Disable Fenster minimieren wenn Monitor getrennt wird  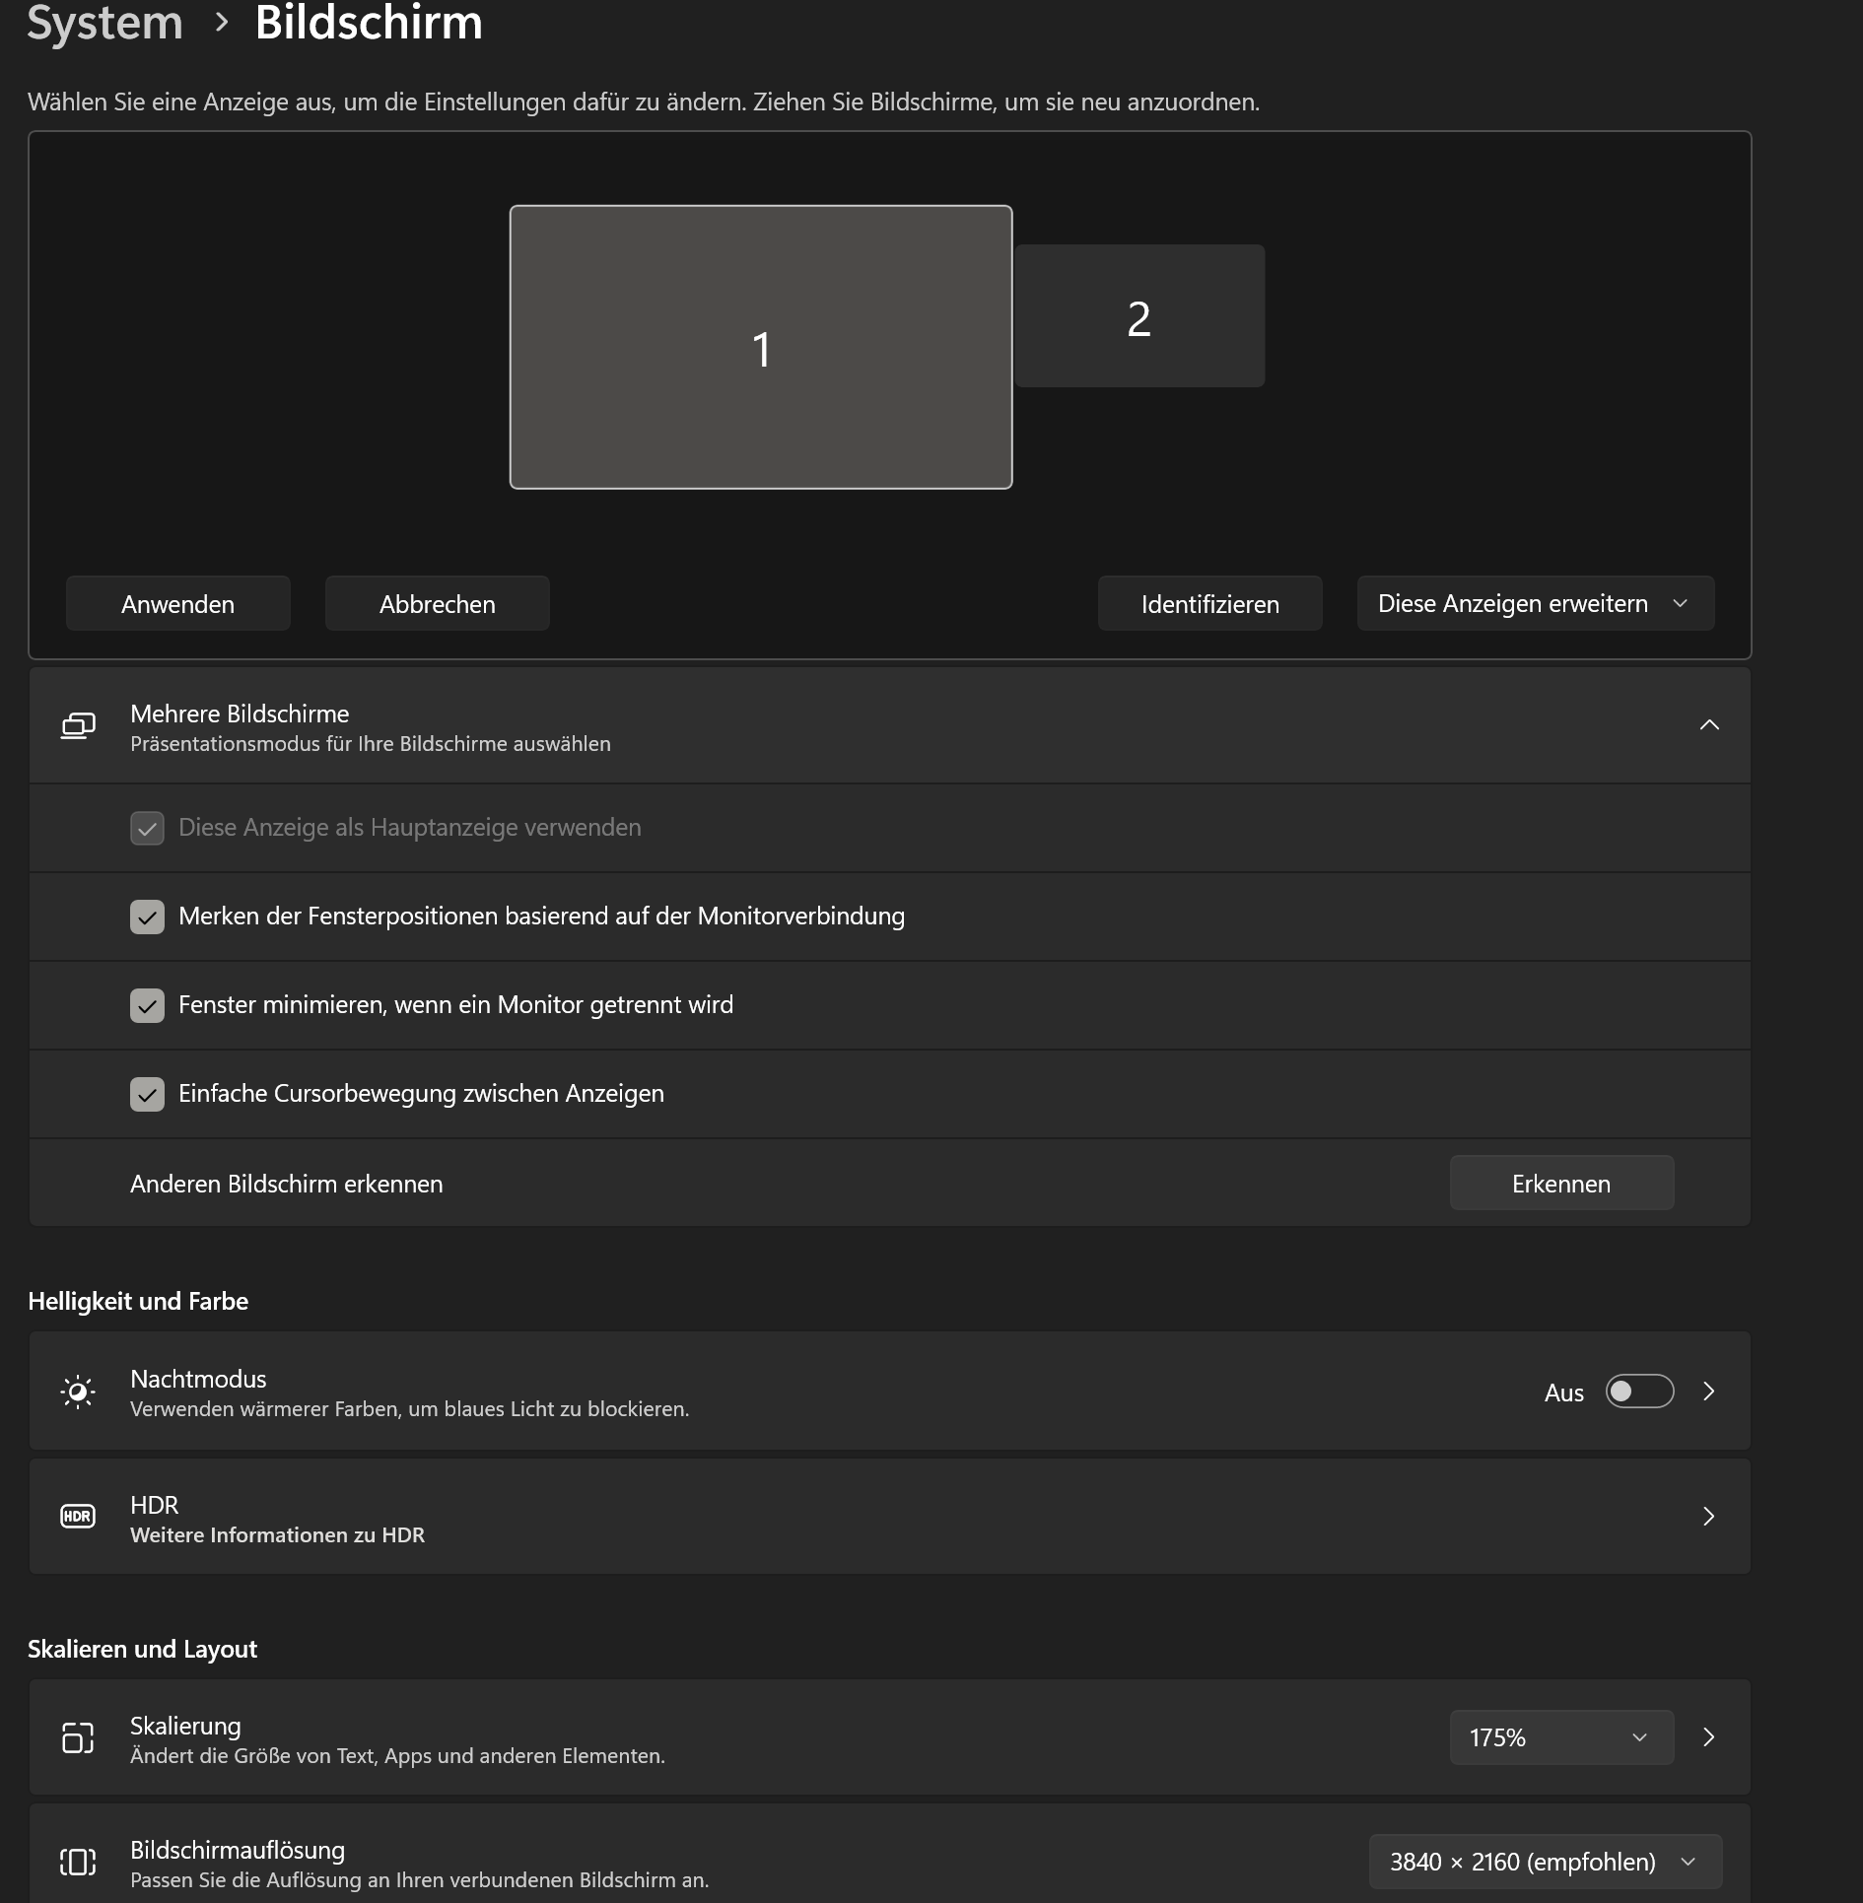point(147,1005)
